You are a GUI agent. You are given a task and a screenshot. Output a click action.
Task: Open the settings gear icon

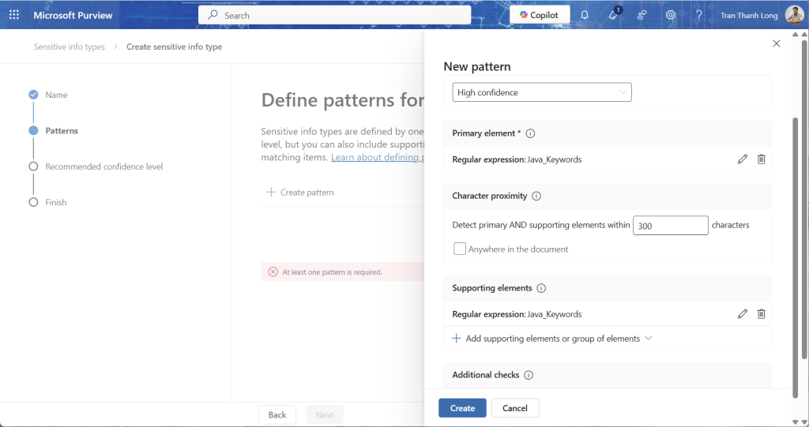click(x=670, y=15)
